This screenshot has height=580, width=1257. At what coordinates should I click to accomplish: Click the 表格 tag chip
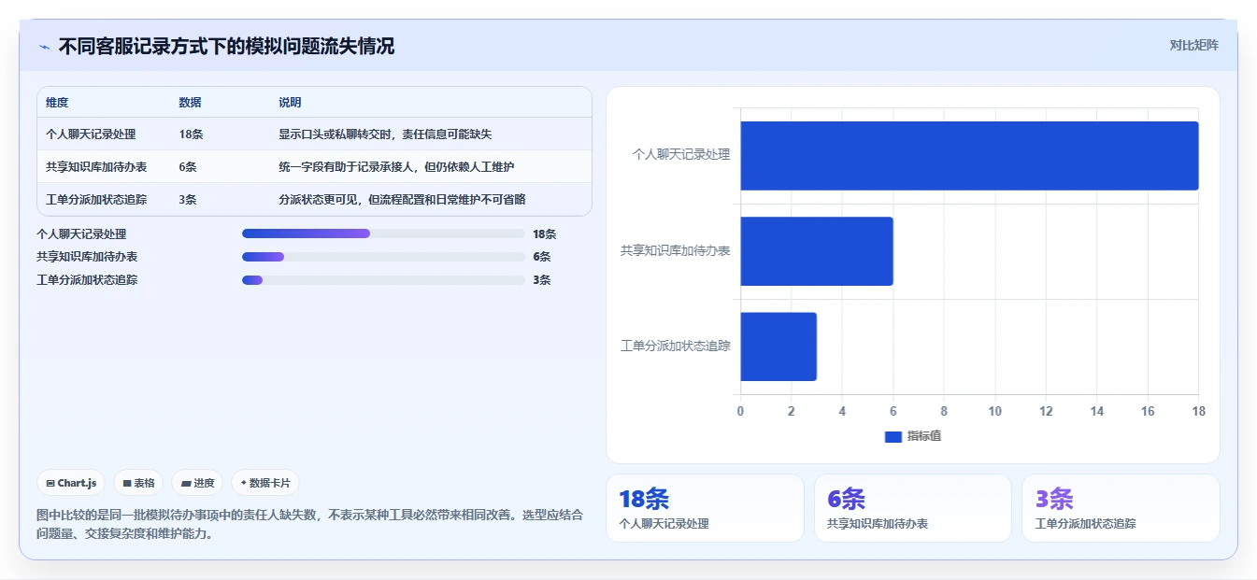(x=138, y=483)
